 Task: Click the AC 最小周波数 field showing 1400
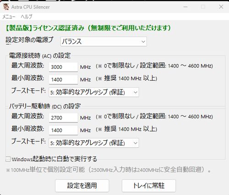pyautogui.click(x=63, y=79)
